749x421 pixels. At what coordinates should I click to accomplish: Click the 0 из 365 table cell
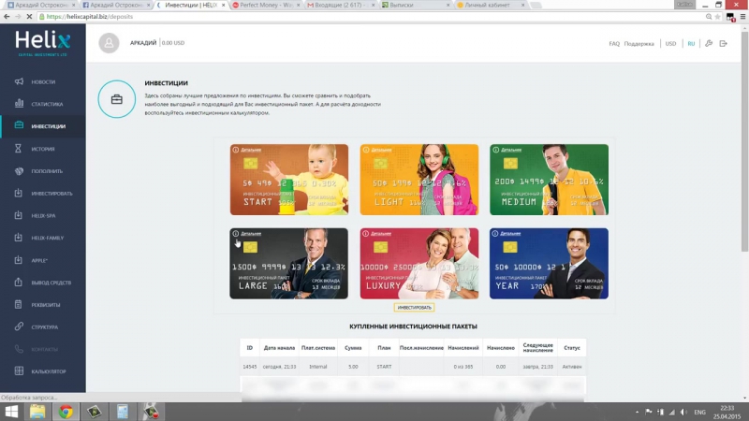463,367
